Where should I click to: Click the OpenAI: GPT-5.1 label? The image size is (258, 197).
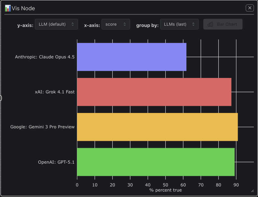tap(56, 162)
